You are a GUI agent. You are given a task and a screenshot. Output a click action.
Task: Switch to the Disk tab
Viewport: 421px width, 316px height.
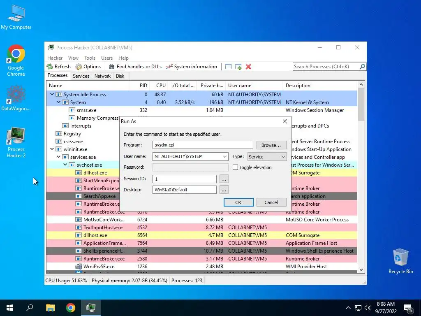point(120,76)
